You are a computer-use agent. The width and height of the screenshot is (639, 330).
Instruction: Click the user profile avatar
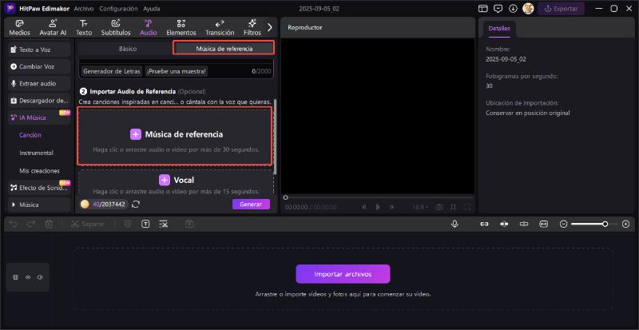[528, 9]
